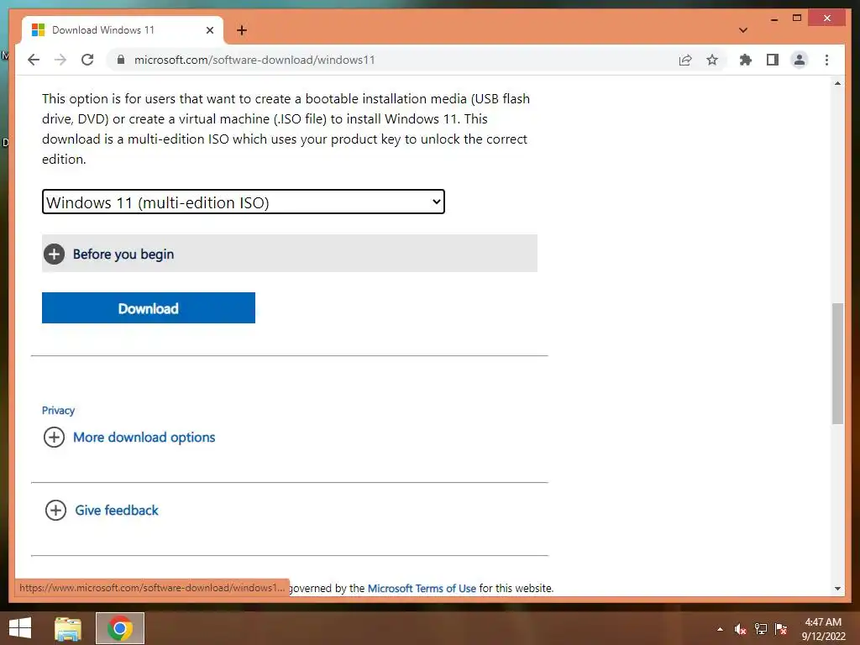Expand the Before you begin section

290,254
